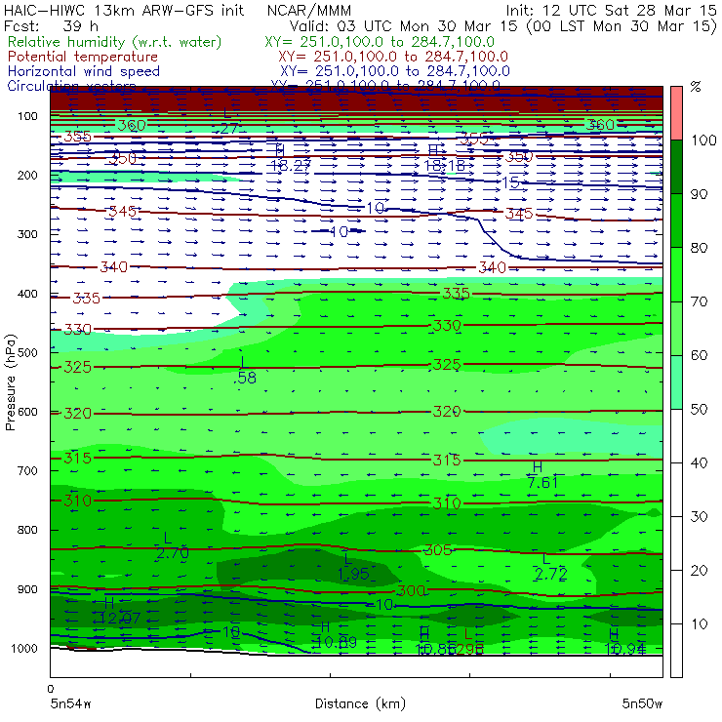
Task: Click the Circulation vectors legend label
Action: tap(71, 86)
